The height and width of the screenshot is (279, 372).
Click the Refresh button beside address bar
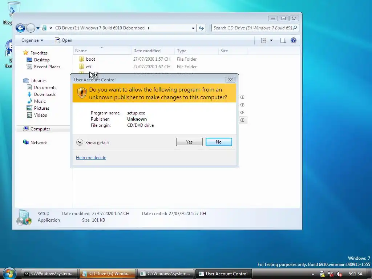click(x=201, y=28)
